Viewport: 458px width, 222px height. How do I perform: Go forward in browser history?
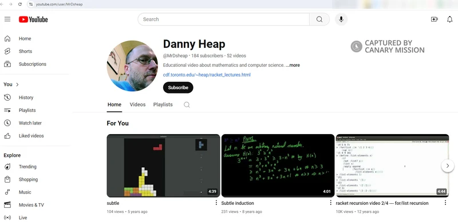tap(11, 4)
